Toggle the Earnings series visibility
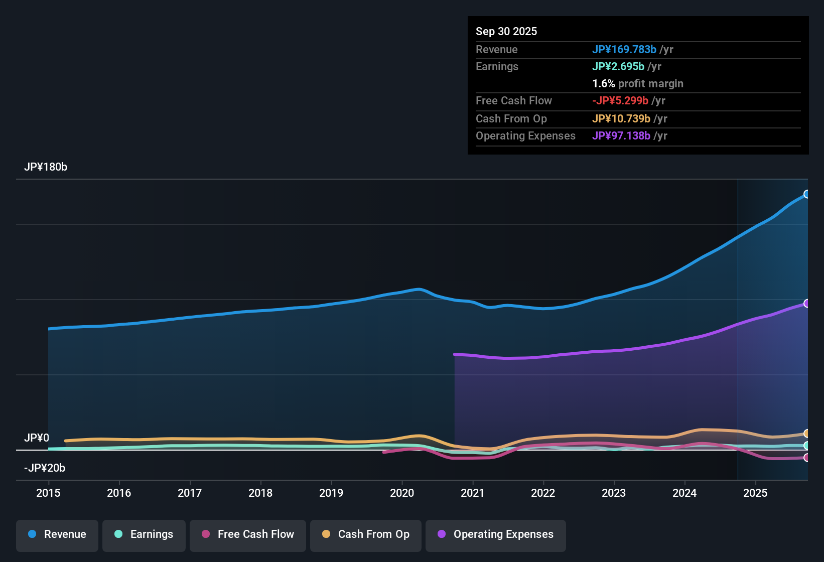 click(144, 534)
